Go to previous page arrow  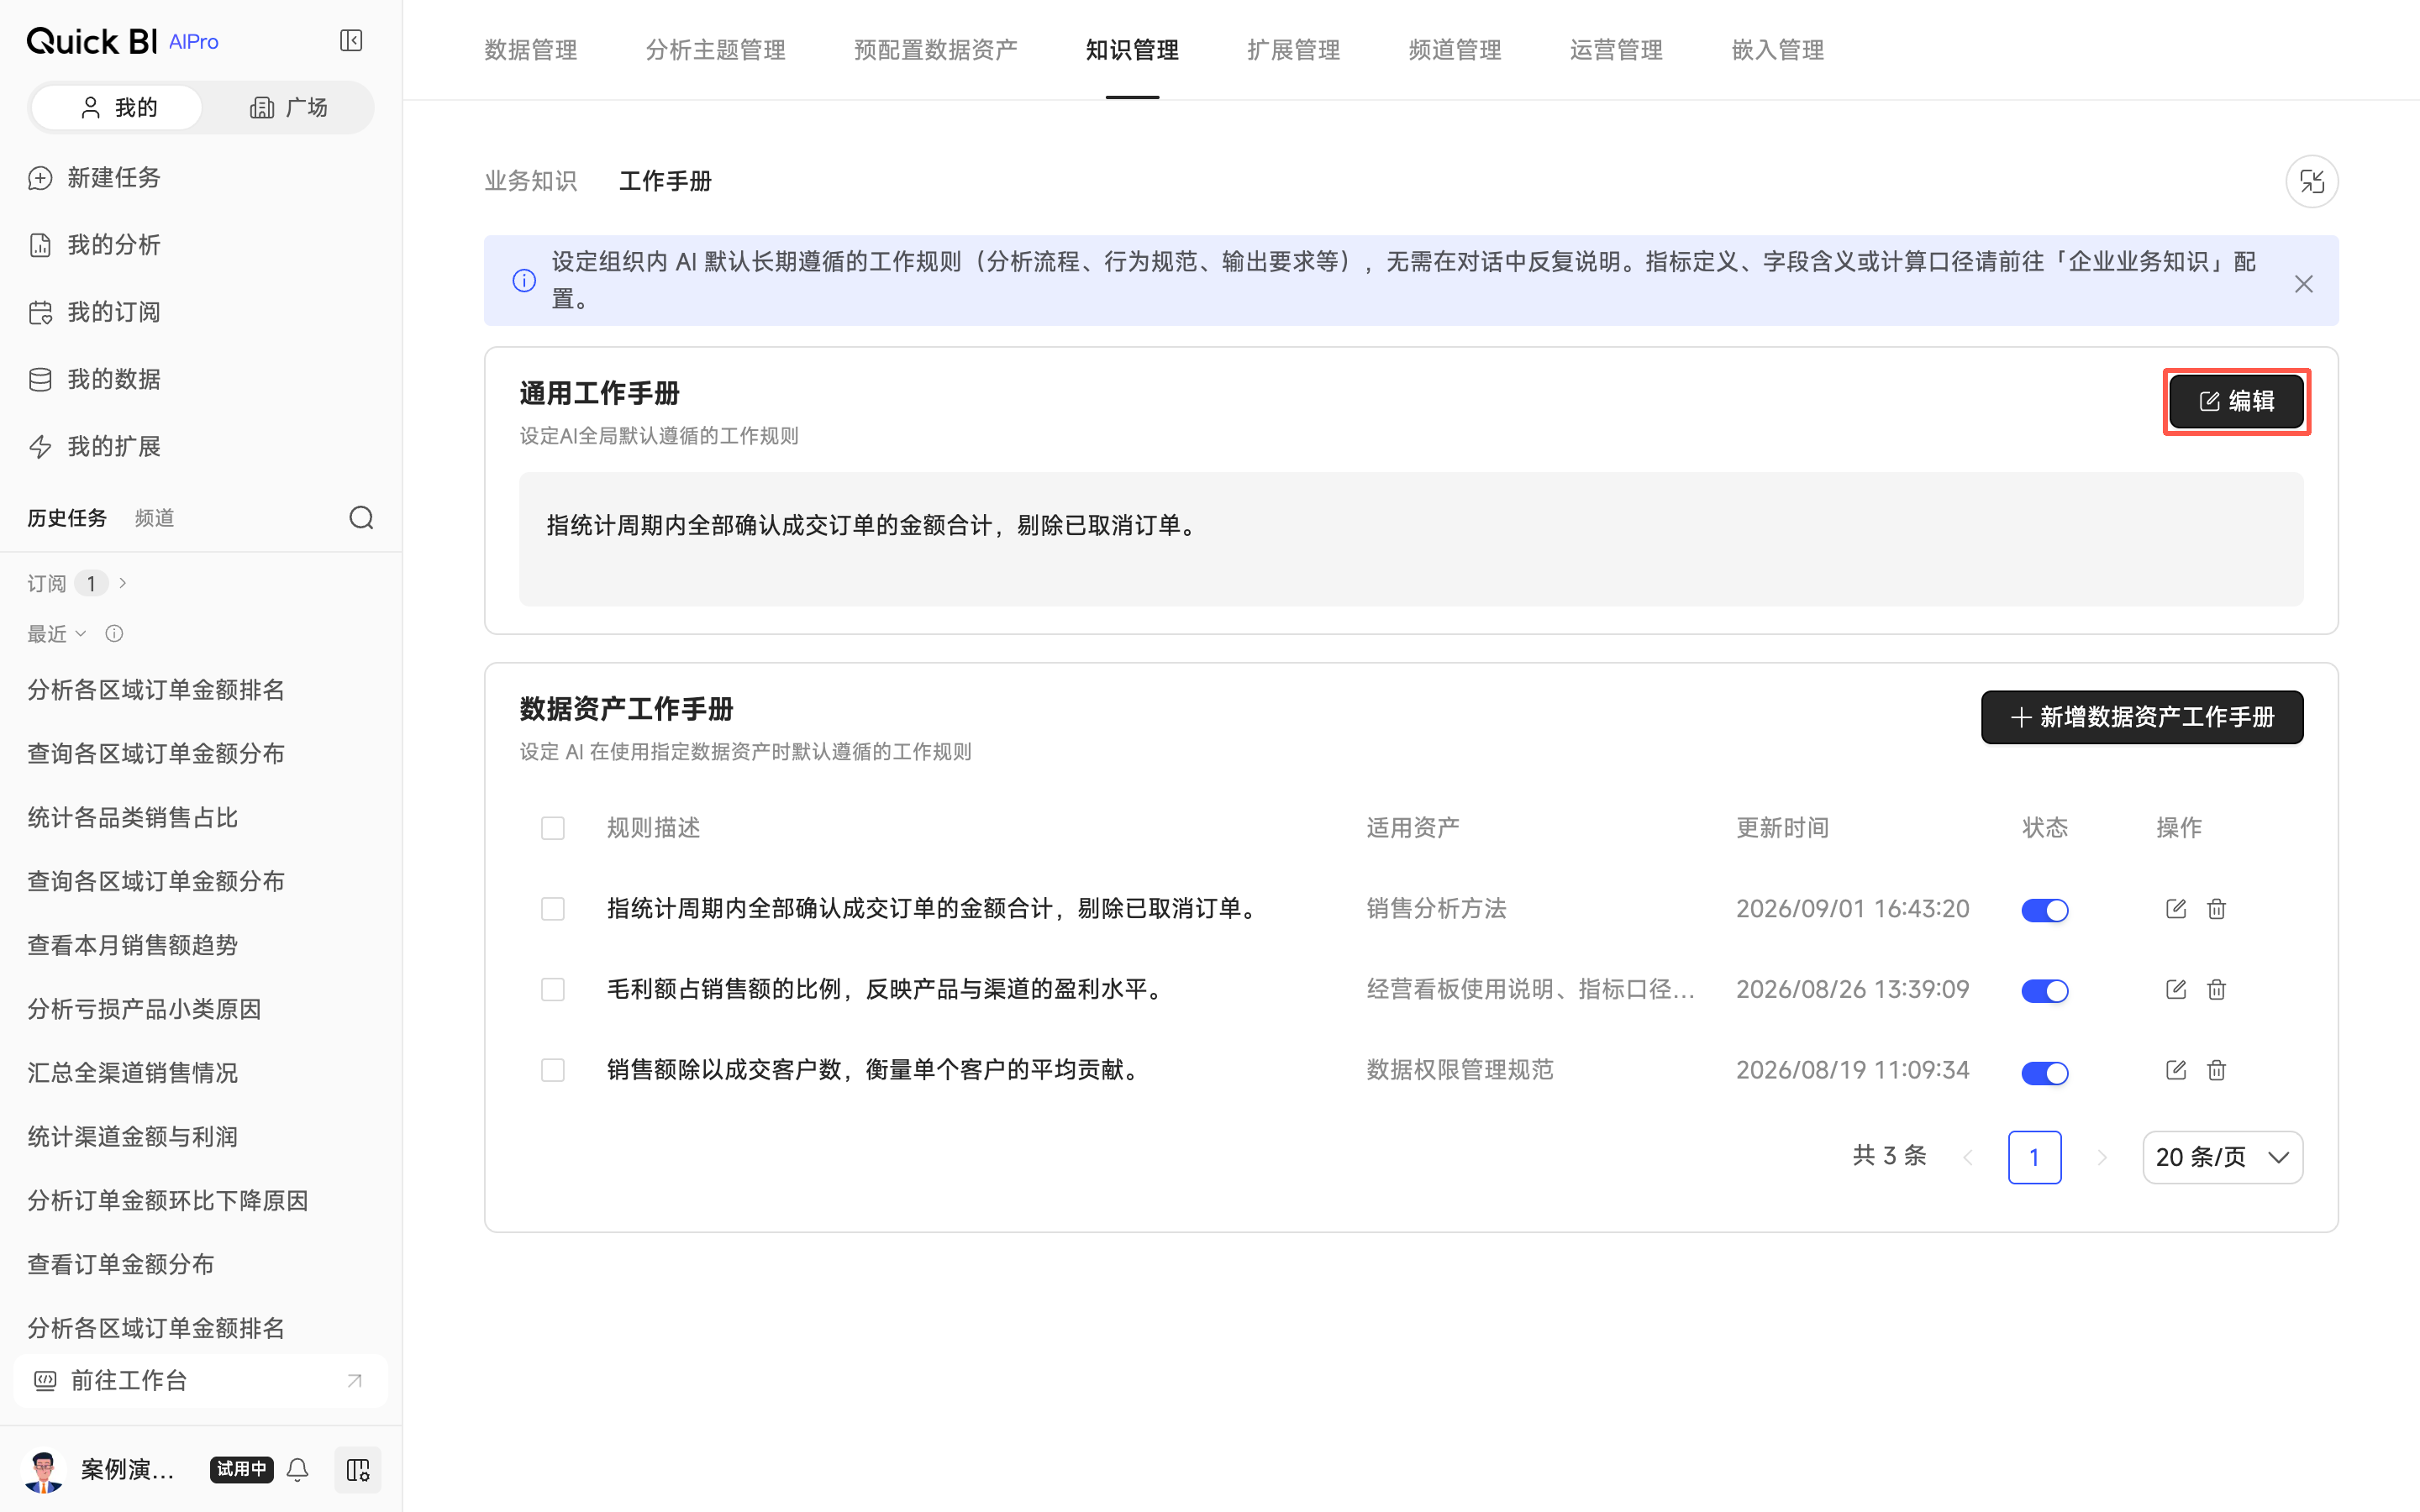pos(1967,1157)
